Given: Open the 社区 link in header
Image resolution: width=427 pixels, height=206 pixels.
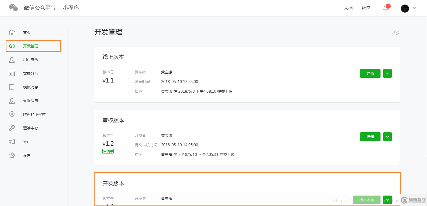Looking at the screenshot, I should point(366,8).
